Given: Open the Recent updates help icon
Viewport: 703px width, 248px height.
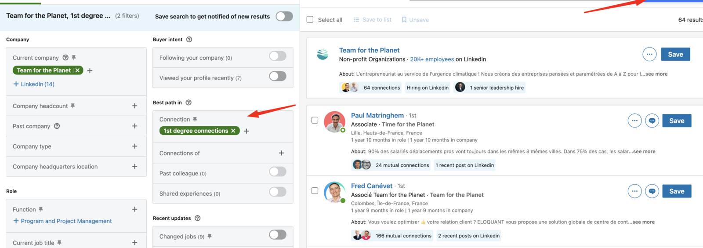Looking at the screenshot, I should pyautogui.click(x=198, y=218).
